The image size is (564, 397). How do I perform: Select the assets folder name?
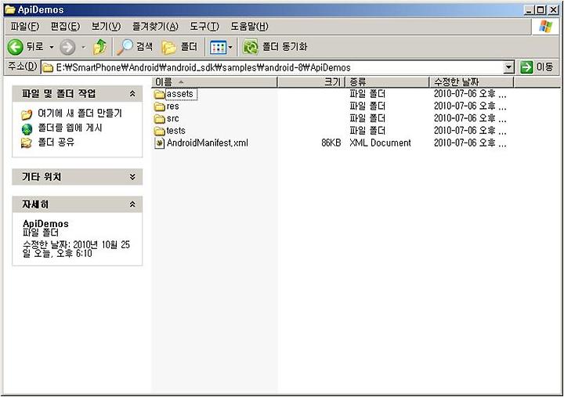pyautogui.click(x=180, y=94)
